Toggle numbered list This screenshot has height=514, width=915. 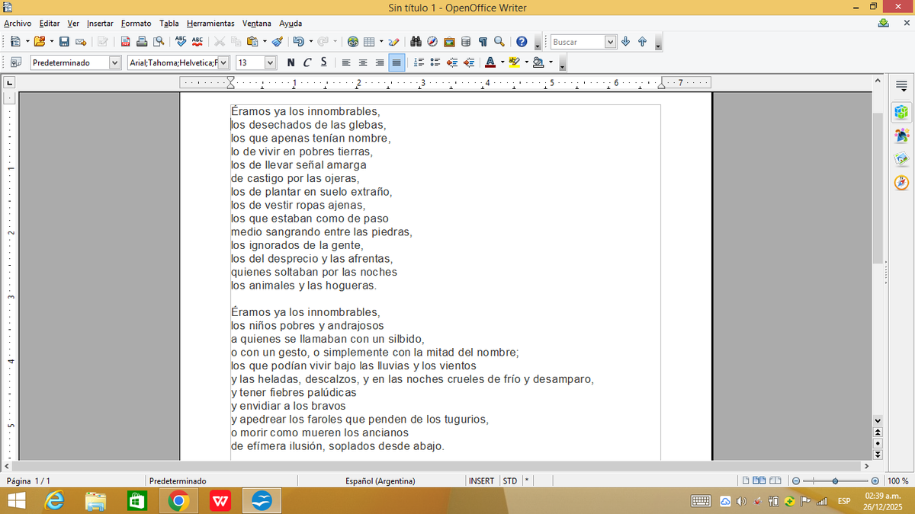(419, 62)
